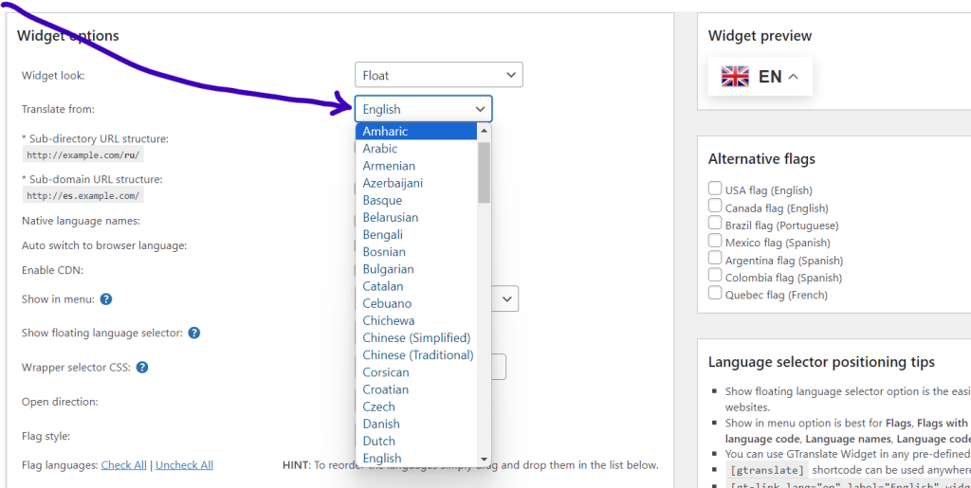Pick English option at list bottom

(x=416, y=459)
